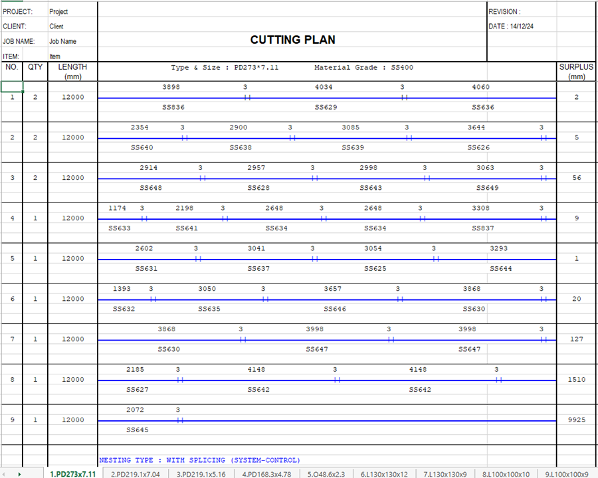Select the 1174 length value

point(117,208)
